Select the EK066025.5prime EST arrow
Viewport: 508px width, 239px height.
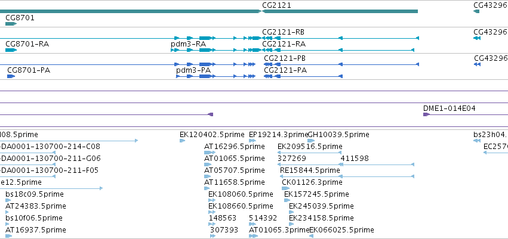[312, 236]
